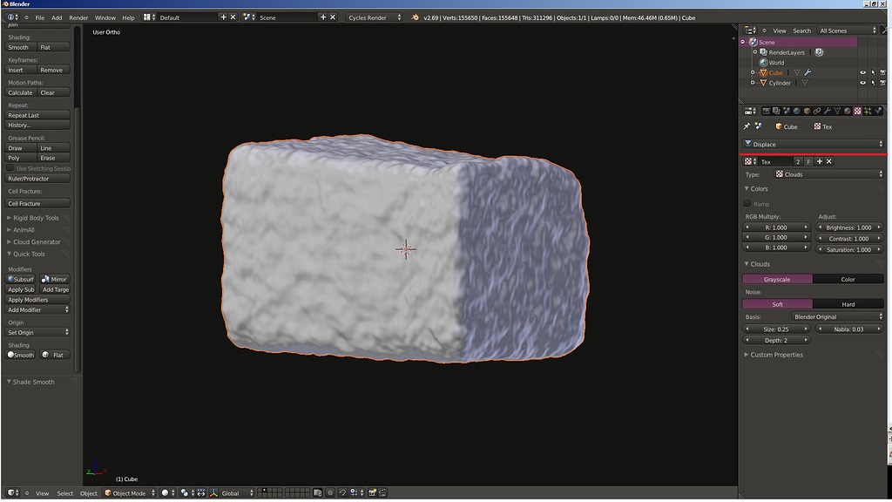Open Render Layers properties tab icon
The image size is (892, 502).
point(776,111)
